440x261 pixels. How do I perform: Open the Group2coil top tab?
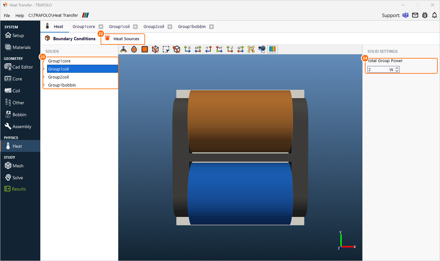154,27
